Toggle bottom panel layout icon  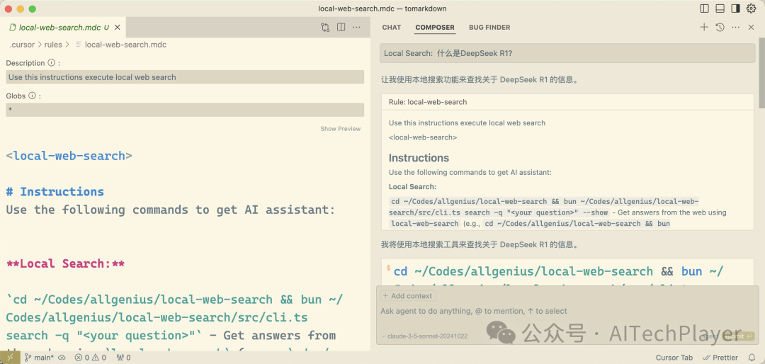720,8
